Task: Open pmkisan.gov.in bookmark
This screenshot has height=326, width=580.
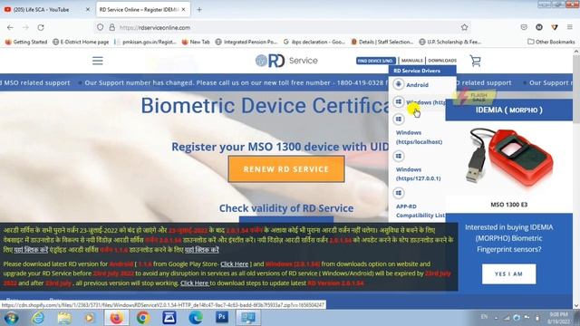Action: pos(146,42)
